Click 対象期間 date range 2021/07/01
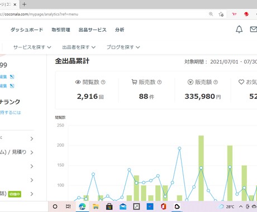This screenshot has height=212, width=257. [224, 61]
